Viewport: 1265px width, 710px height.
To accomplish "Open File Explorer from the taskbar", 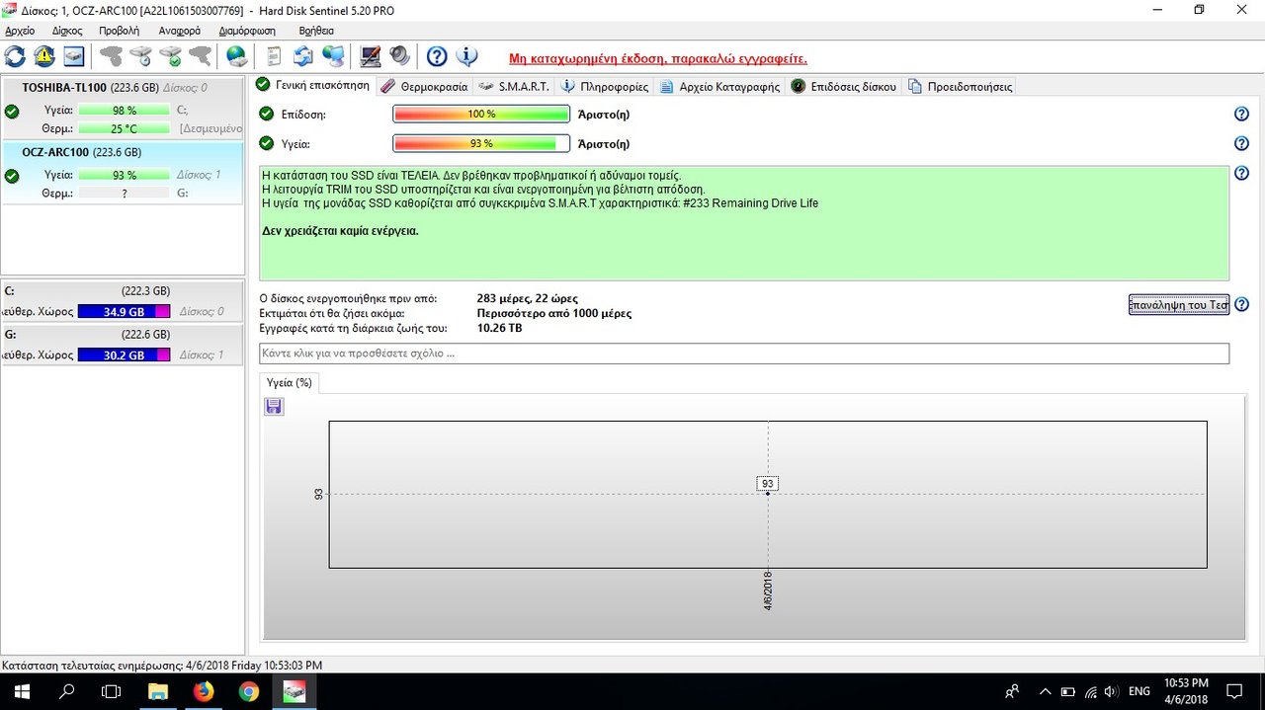I will point(158,691).
